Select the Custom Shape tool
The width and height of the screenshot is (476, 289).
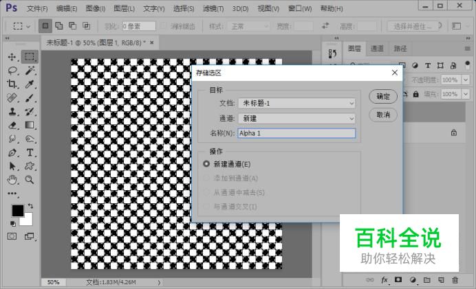pos(30,166)
